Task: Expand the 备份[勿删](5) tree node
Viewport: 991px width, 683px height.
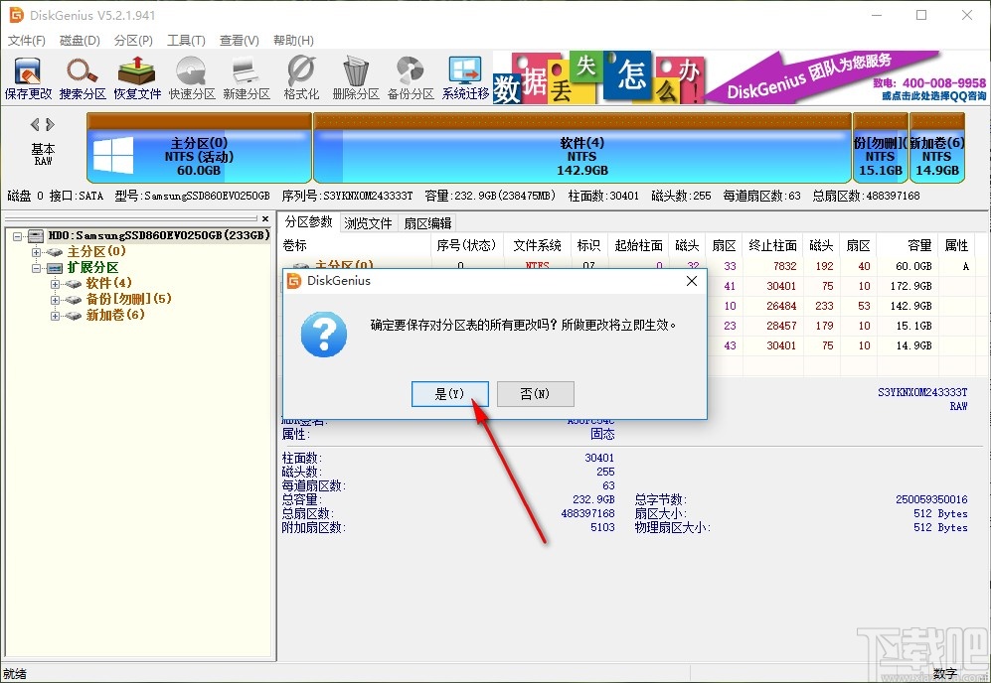Action: pos(55,300)
